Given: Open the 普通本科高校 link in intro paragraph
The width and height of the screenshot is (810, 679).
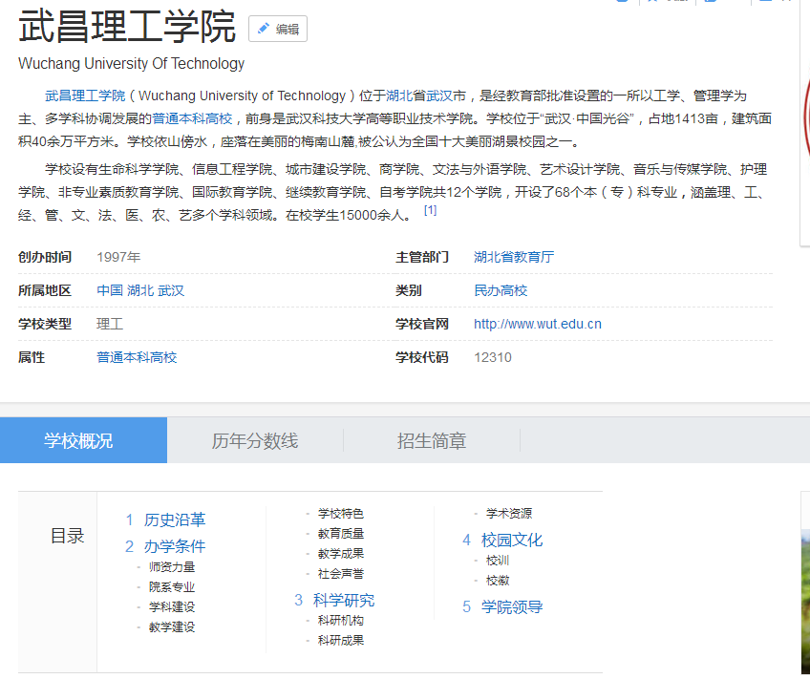Looking at the screenshot, I should pos(192,118).
